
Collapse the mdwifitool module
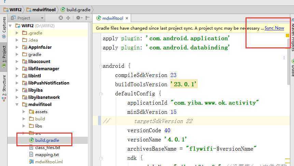point(17,104)
